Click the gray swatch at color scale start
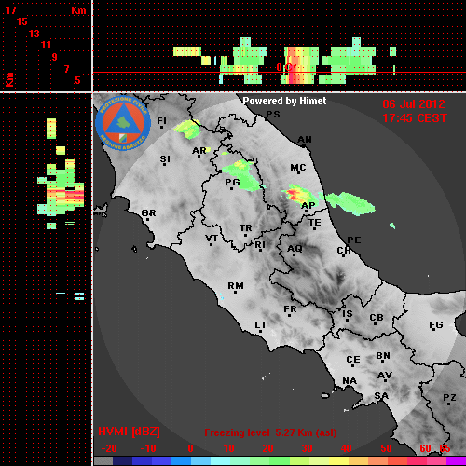Viewport: 466px width, 466px height. (x=103, y=460)
